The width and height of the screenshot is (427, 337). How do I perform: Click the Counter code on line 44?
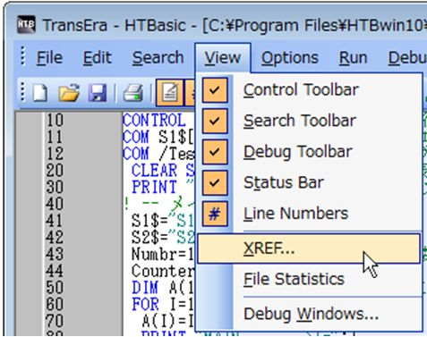tap(163, 271)
